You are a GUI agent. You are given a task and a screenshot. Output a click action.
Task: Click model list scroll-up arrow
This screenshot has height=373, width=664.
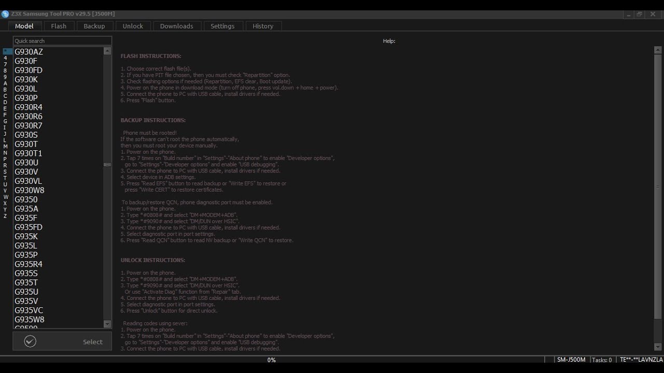point(107,51)
